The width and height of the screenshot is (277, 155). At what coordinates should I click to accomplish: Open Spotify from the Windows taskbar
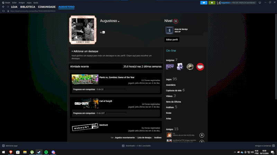coord(46,152)
